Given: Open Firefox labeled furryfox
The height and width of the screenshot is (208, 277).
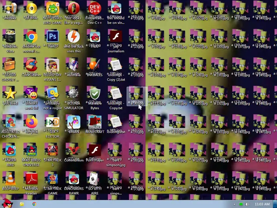Looking at the screenshot, I should (31, 122).
